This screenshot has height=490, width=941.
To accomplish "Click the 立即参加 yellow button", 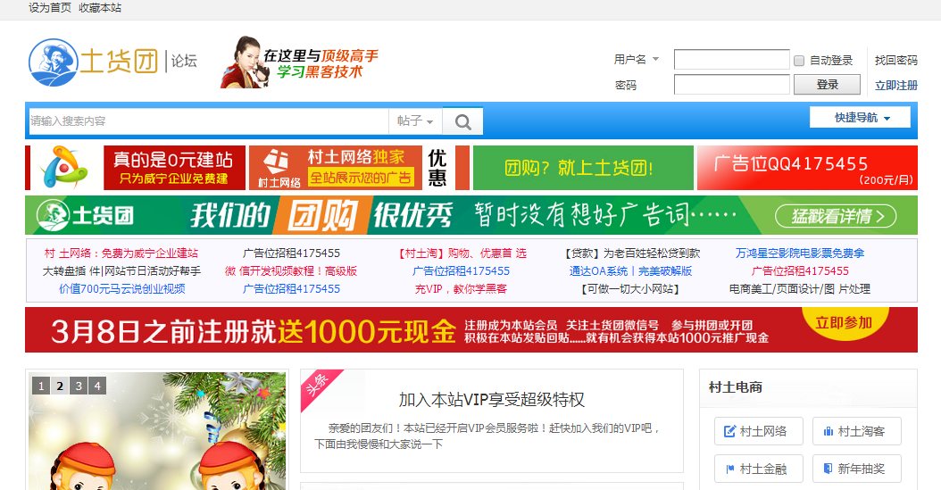I will point(843,323).
